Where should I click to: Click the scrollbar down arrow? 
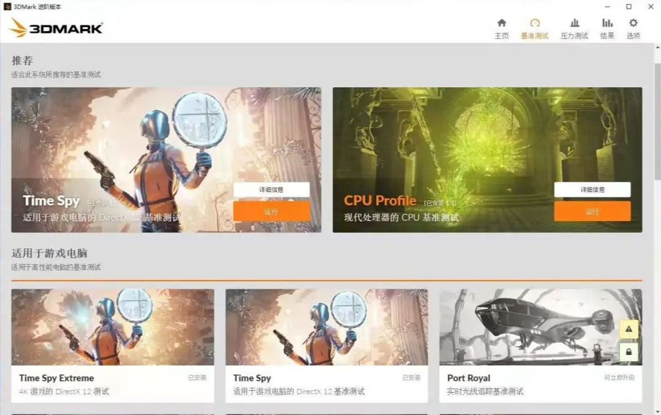pos(657,411)
